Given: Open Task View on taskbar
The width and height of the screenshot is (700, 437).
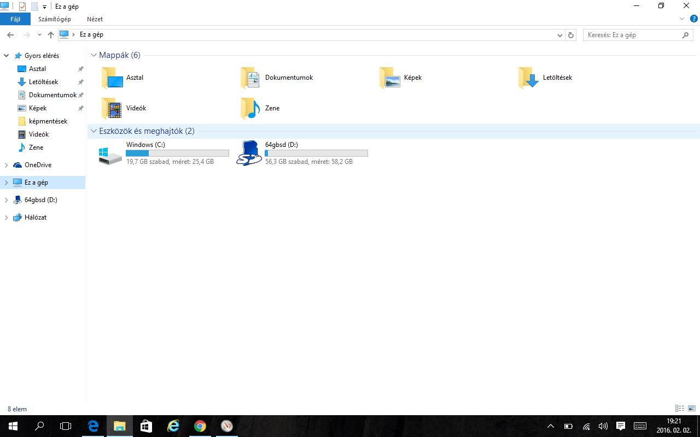Looking at the screenshot, I should tap(66, 426).
